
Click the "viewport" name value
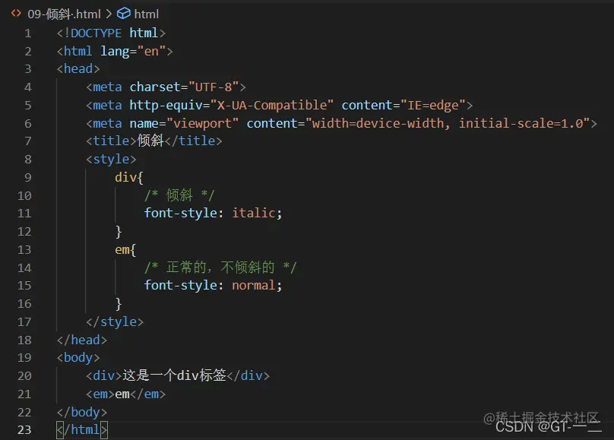[202, 124]
